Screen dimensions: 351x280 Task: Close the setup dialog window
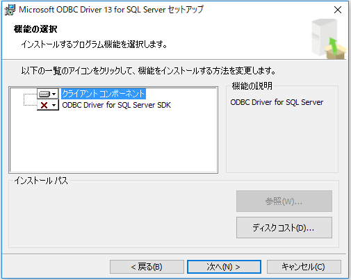pyautogui.click(x=338, y=10)
